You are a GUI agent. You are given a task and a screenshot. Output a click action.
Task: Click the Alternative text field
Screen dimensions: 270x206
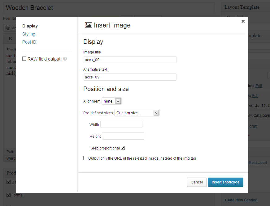pyautogui.click(x=130, y=77)
